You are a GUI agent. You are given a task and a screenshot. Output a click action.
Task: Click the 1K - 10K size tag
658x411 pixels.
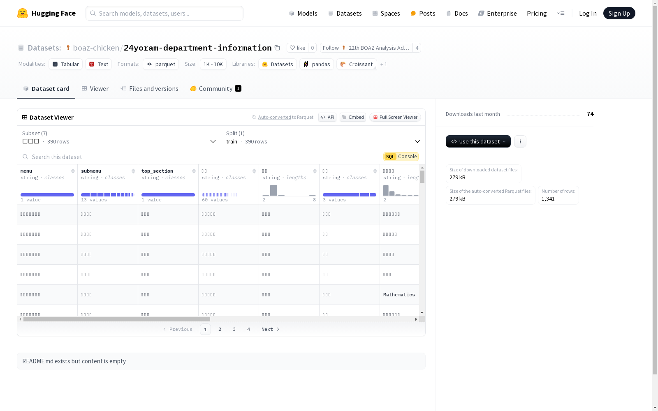(213, 64)
